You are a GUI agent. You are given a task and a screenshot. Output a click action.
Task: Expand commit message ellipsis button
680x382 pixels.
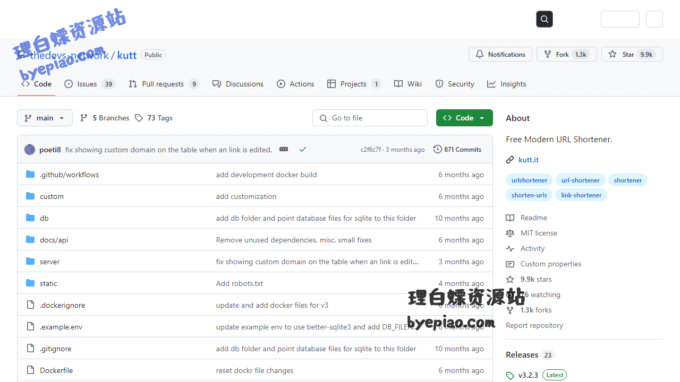[x=284, y=150]
